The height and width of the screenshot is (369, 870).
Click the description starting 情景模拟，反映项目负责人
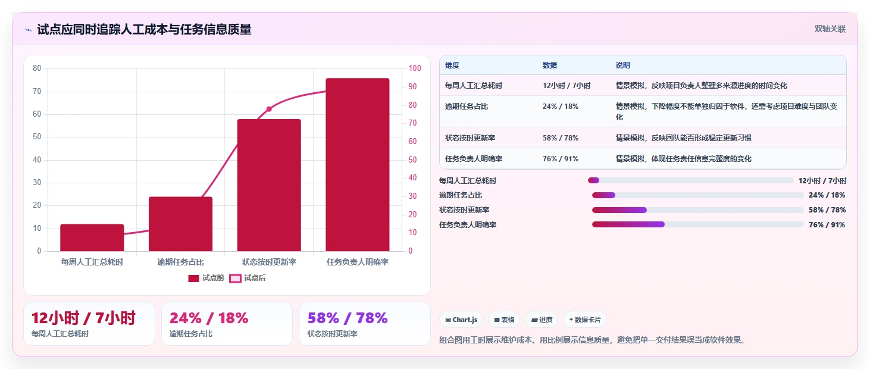[702, 86]
